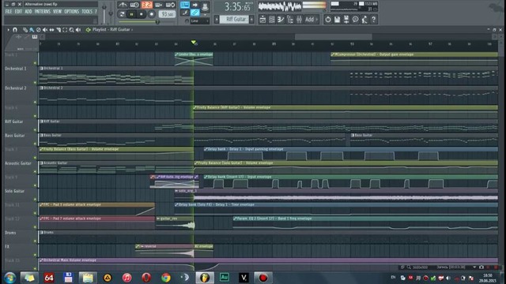The height and width of the screenshot is (284, 506).
Task: Open the channel rack icon
Action: pyautogui.click(x=272, y=20)
